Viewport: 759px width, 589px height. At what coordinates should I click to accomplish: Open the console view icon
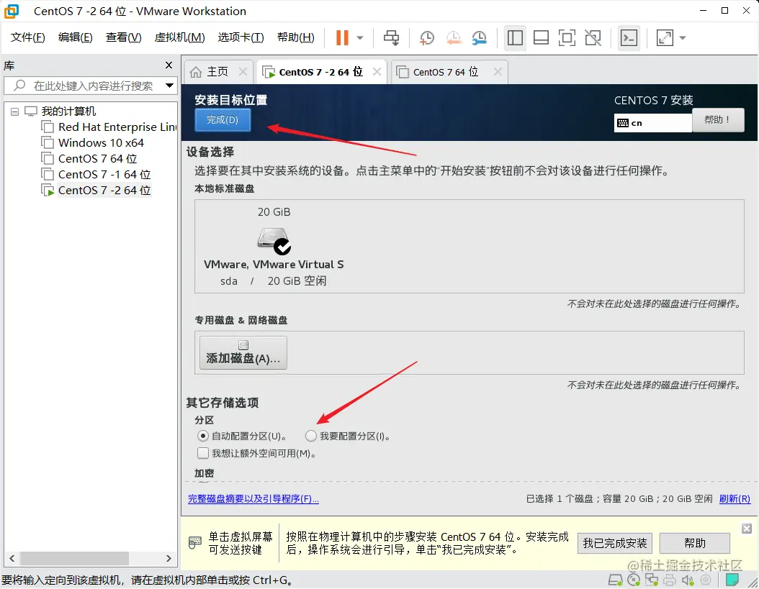629,37
